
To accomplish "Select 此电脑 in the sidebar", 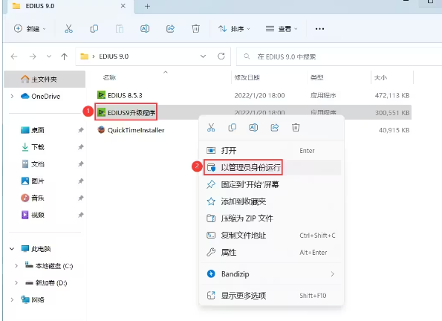I will 36,249.
